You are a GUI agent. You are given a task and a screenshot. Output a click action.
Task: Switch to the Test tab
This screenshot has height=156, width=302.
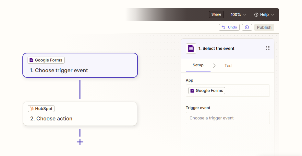[x=229, y=65]
